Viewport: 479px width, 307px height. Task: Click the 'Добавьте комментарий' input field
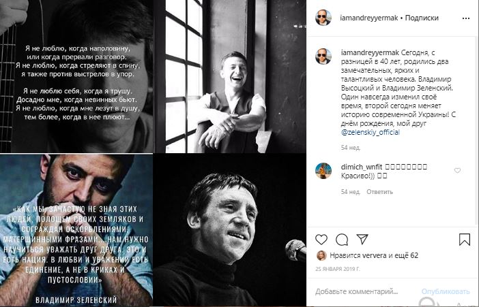click(365, 291)
